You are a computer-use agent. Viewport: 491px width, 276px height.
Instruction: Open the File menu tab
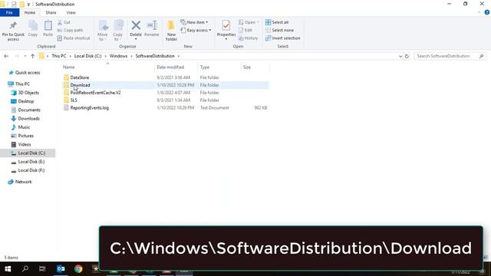tap(9, 12)
